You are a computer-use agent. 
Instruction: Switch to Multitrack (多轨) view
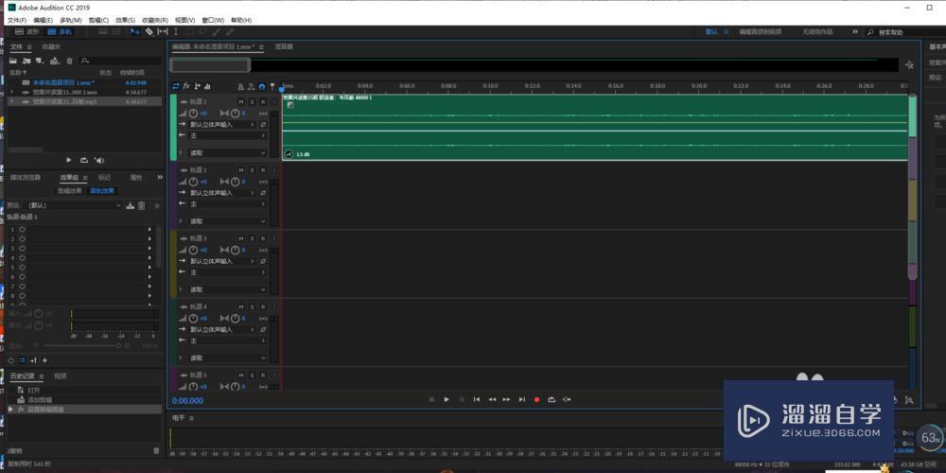tap(59, 31)
